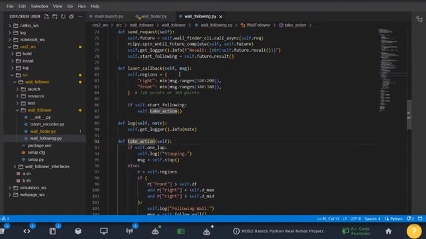
Task: Select wall_following.py in the file tree
Action: click(x=46, y=138)
